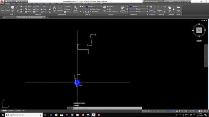Activate the Fillet command
This screenshot has width=209, height=117.
click(43, 9)
